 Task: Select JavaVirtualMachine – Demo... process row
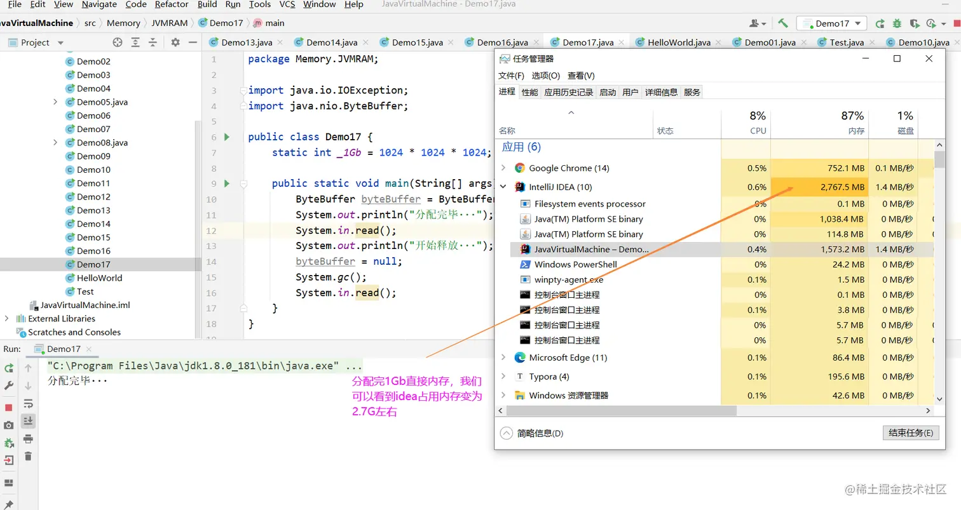722,250
